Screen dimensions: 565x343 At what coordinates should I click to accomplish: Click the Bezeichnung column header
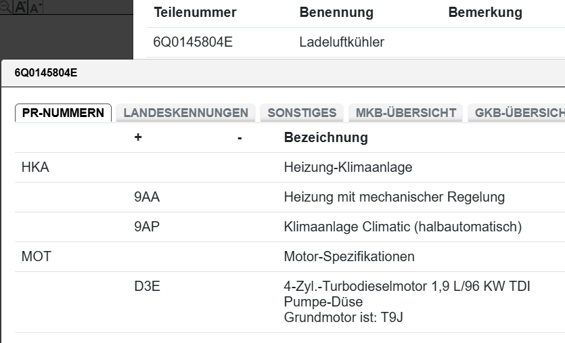click(x=325, y=137)
